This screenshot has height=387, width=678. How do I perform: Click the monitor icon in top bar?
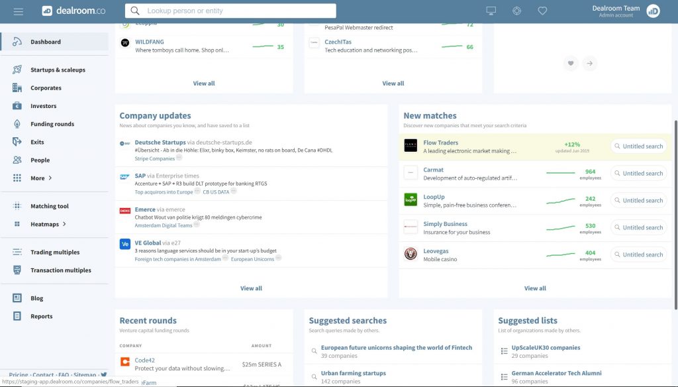click(x=491, y=11)
